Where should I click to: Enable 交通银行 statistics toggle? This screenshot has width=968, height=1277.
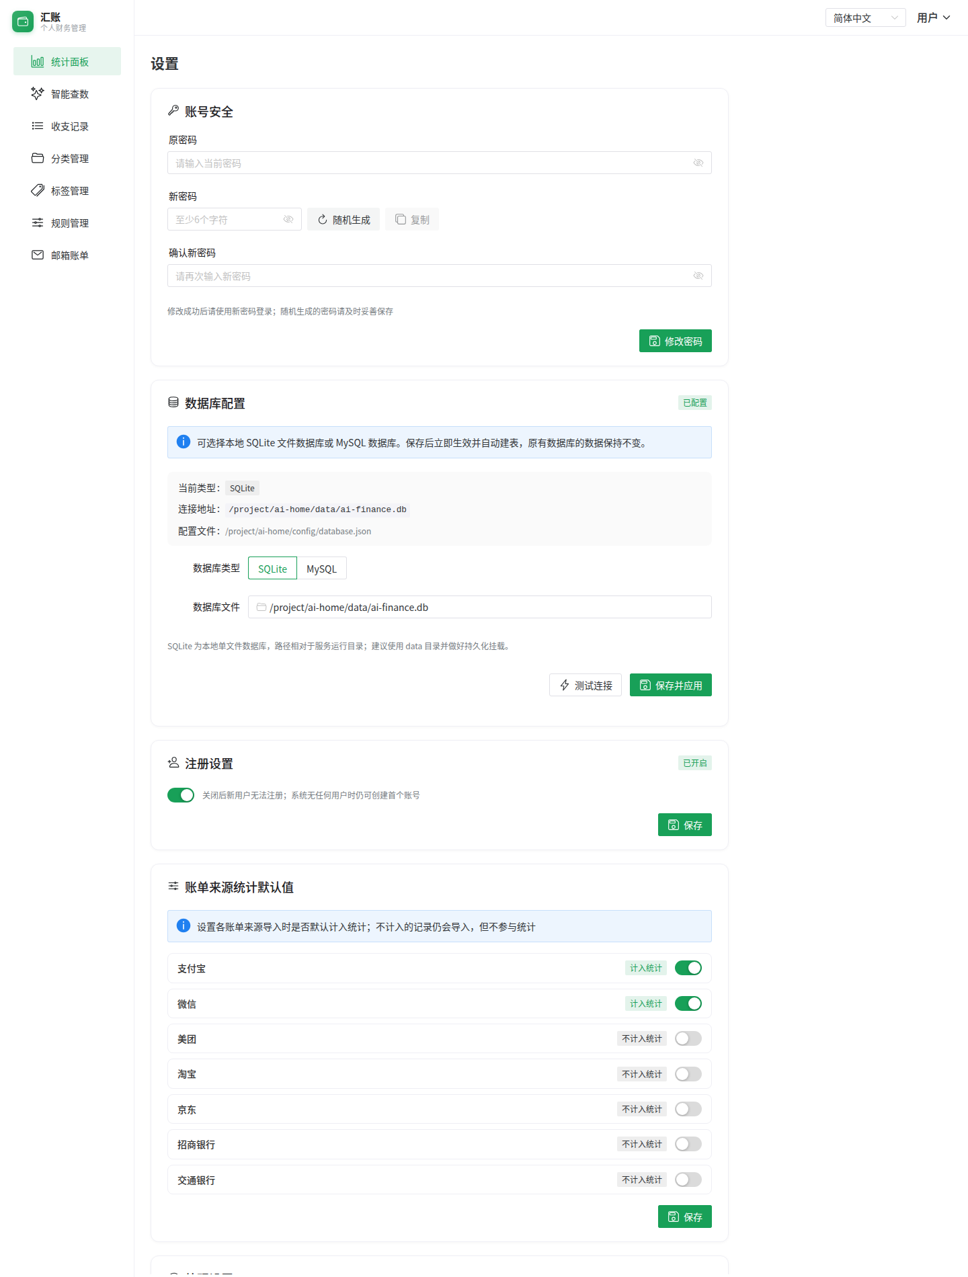pyautogui.click(x=688, y=1180)
